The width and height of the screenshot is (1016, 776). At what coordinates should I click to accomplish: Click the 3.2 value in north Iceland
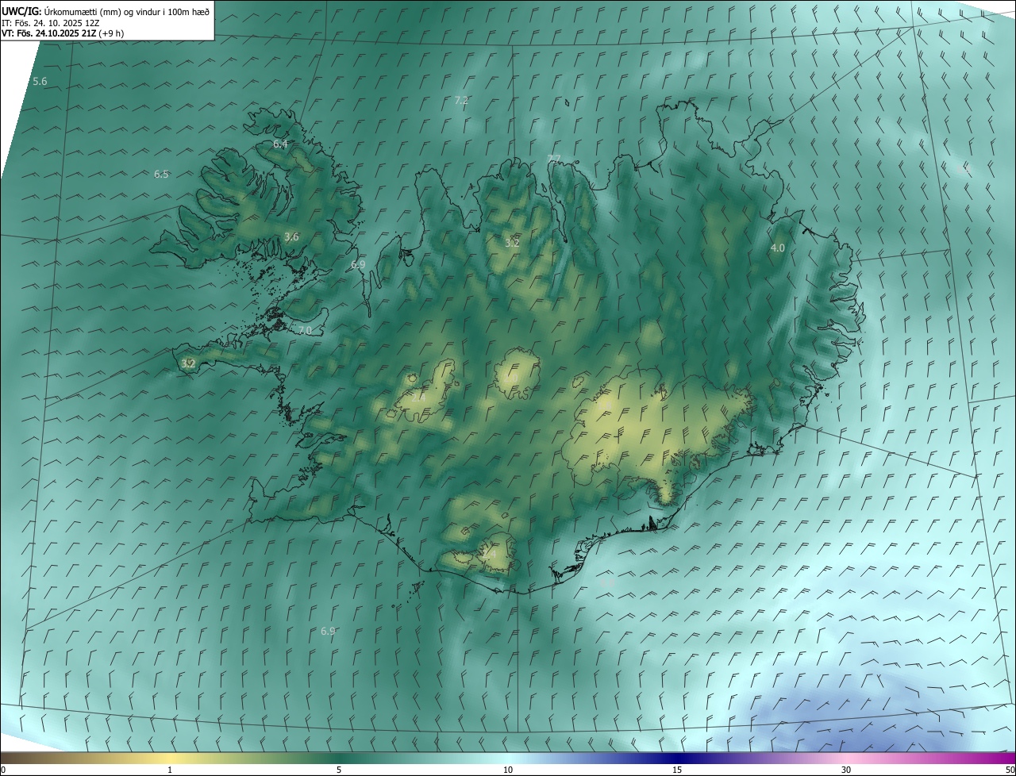[x=512, y=243]
